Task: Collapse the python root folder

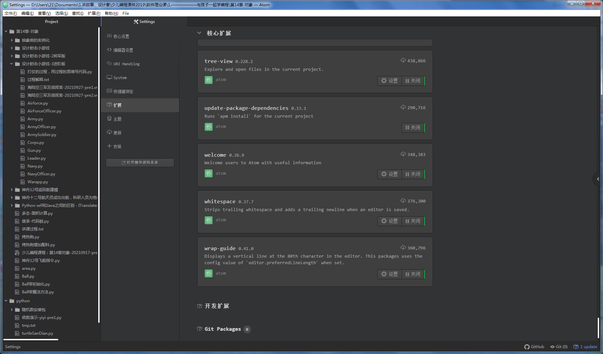Action: 6,301
